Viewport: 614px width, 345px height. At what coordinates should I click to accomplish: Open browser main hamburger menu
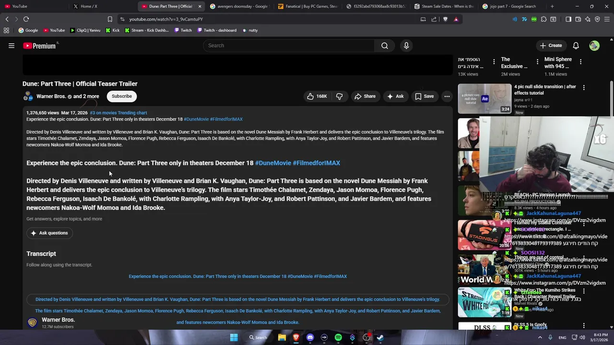[x=607, y=19]
